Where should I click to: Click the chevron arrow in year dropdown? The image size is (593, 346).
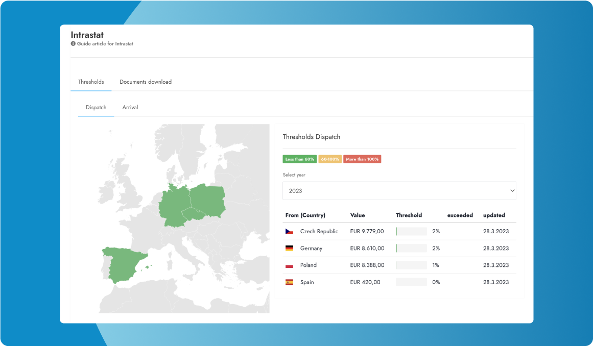point(512,191)
